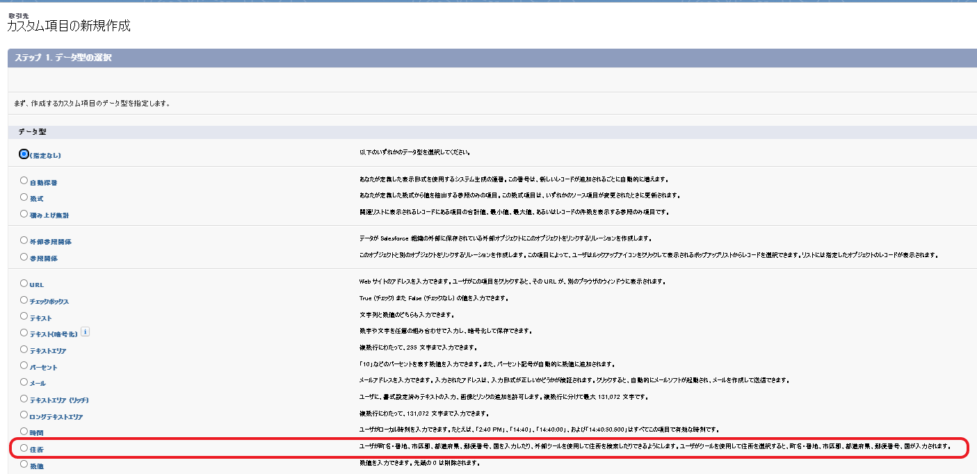Pick the テキスト(暗号化) radio option
The width and height of the screenshot is (977, 474).
pyautogui.click(x=24, y=333)
